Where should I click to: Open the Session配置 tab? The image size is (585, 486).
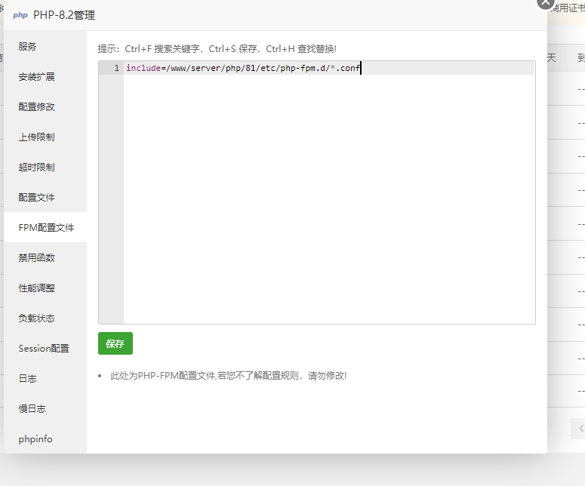45,349
